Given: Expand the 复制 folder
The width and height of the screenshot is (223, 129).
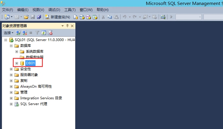Looking at the screenshot, I should pyautogui.click(x=11, y=81).
